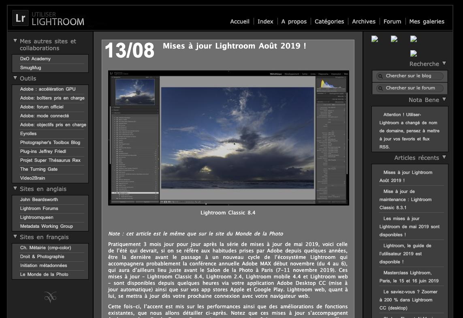Click the second broken image icon top right
The height and width of the screenshot is (318, 463).
tap(394, 39)
